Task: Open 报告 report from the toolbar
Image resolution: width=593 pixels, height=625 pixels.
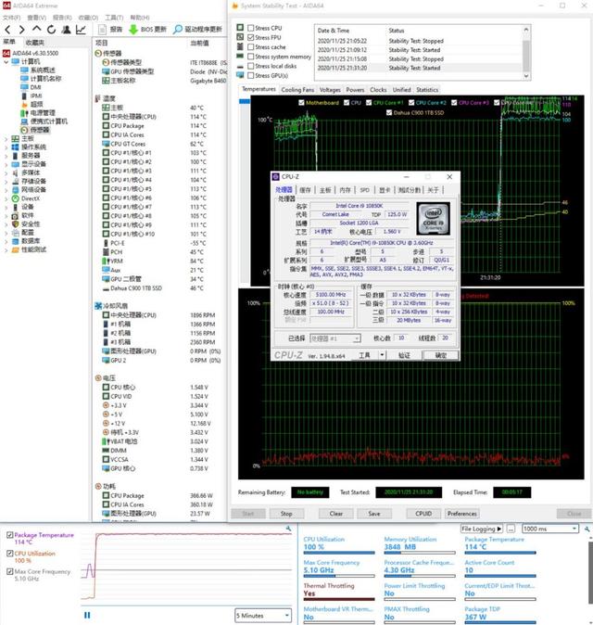Action: click(110, 29)
